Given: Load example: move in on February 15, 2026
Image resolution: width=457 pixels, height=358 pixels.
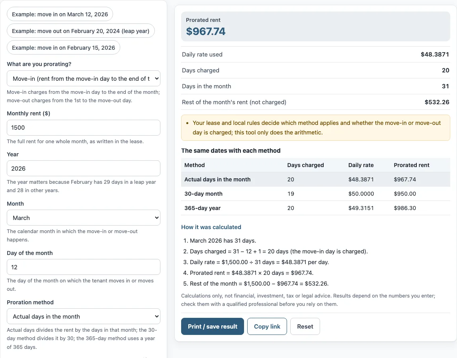Looking at the screenshot, I should (x=64, y=47).
